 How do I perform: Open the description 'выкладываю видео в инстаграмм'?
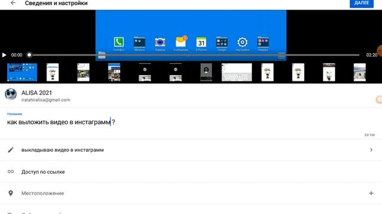coord(62,150)
